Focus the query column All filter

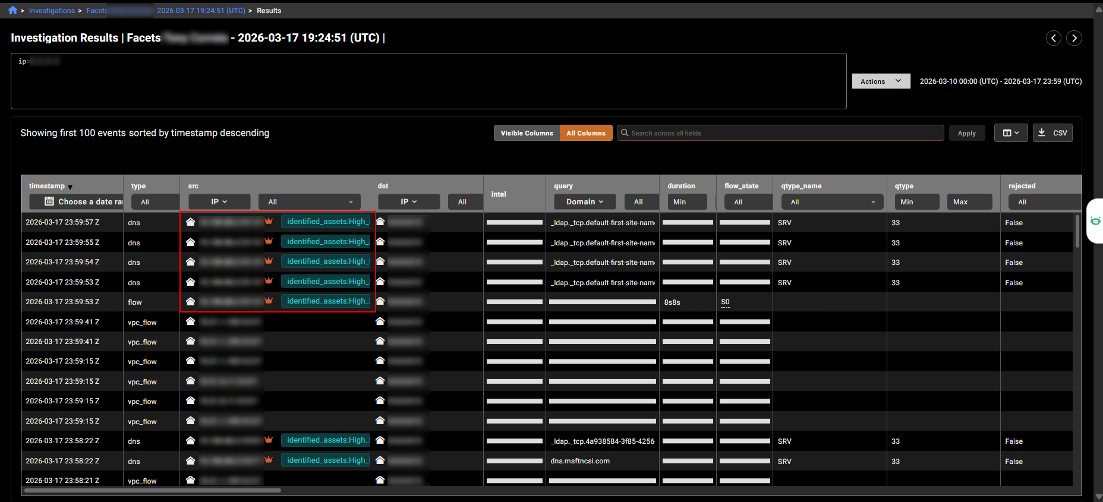click(x=641, y=202)
